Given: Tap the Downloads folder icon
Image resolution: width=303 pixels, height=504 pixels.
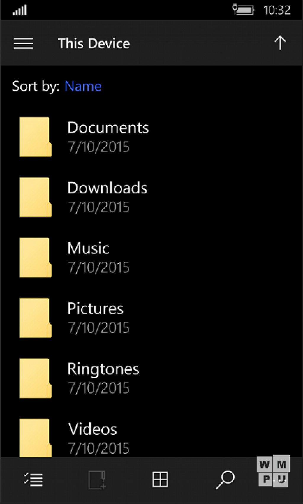Looking at the screenshot, I should pyautogui.click(x=36, y=197).
